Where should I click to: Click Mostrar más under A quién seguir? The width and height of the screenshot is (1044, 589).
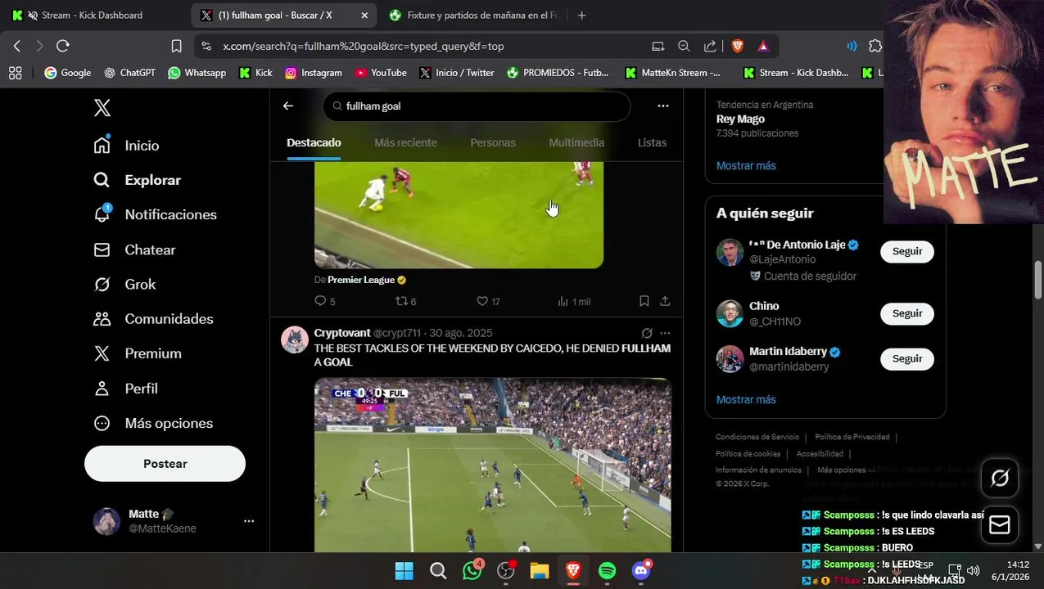tap(746, 399)
